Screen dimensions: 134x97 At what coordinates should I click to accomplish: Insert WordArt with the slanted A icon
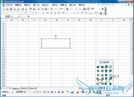click(51, 92)
